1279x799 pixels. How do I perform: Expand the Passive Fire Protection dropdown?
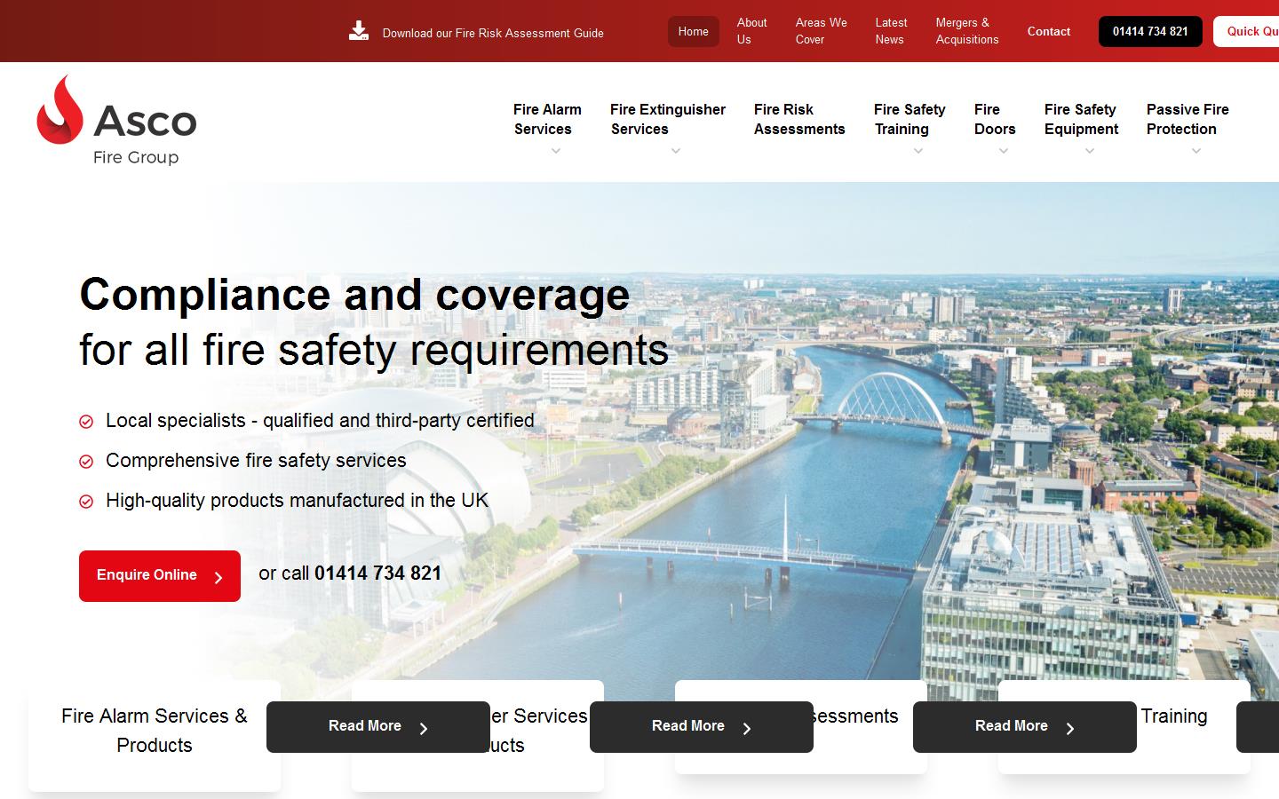[1196, 152]
